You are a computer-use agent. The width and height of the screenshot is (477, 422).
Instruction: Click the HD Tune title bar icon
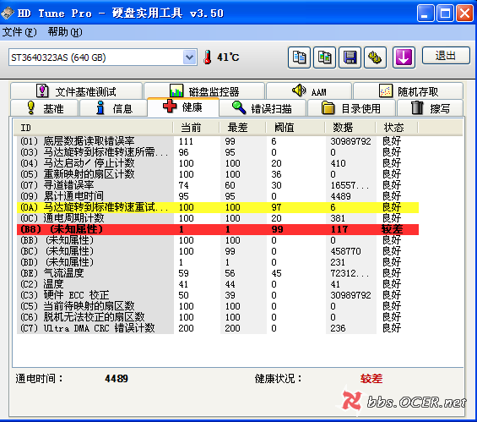tap(8, 13)
